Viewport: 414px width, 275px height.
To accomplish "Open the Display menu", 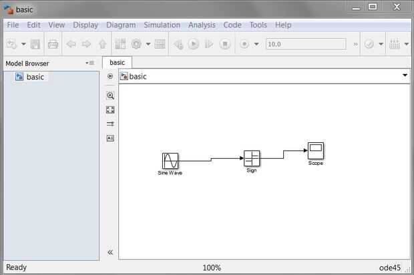I will click(85, 25).
